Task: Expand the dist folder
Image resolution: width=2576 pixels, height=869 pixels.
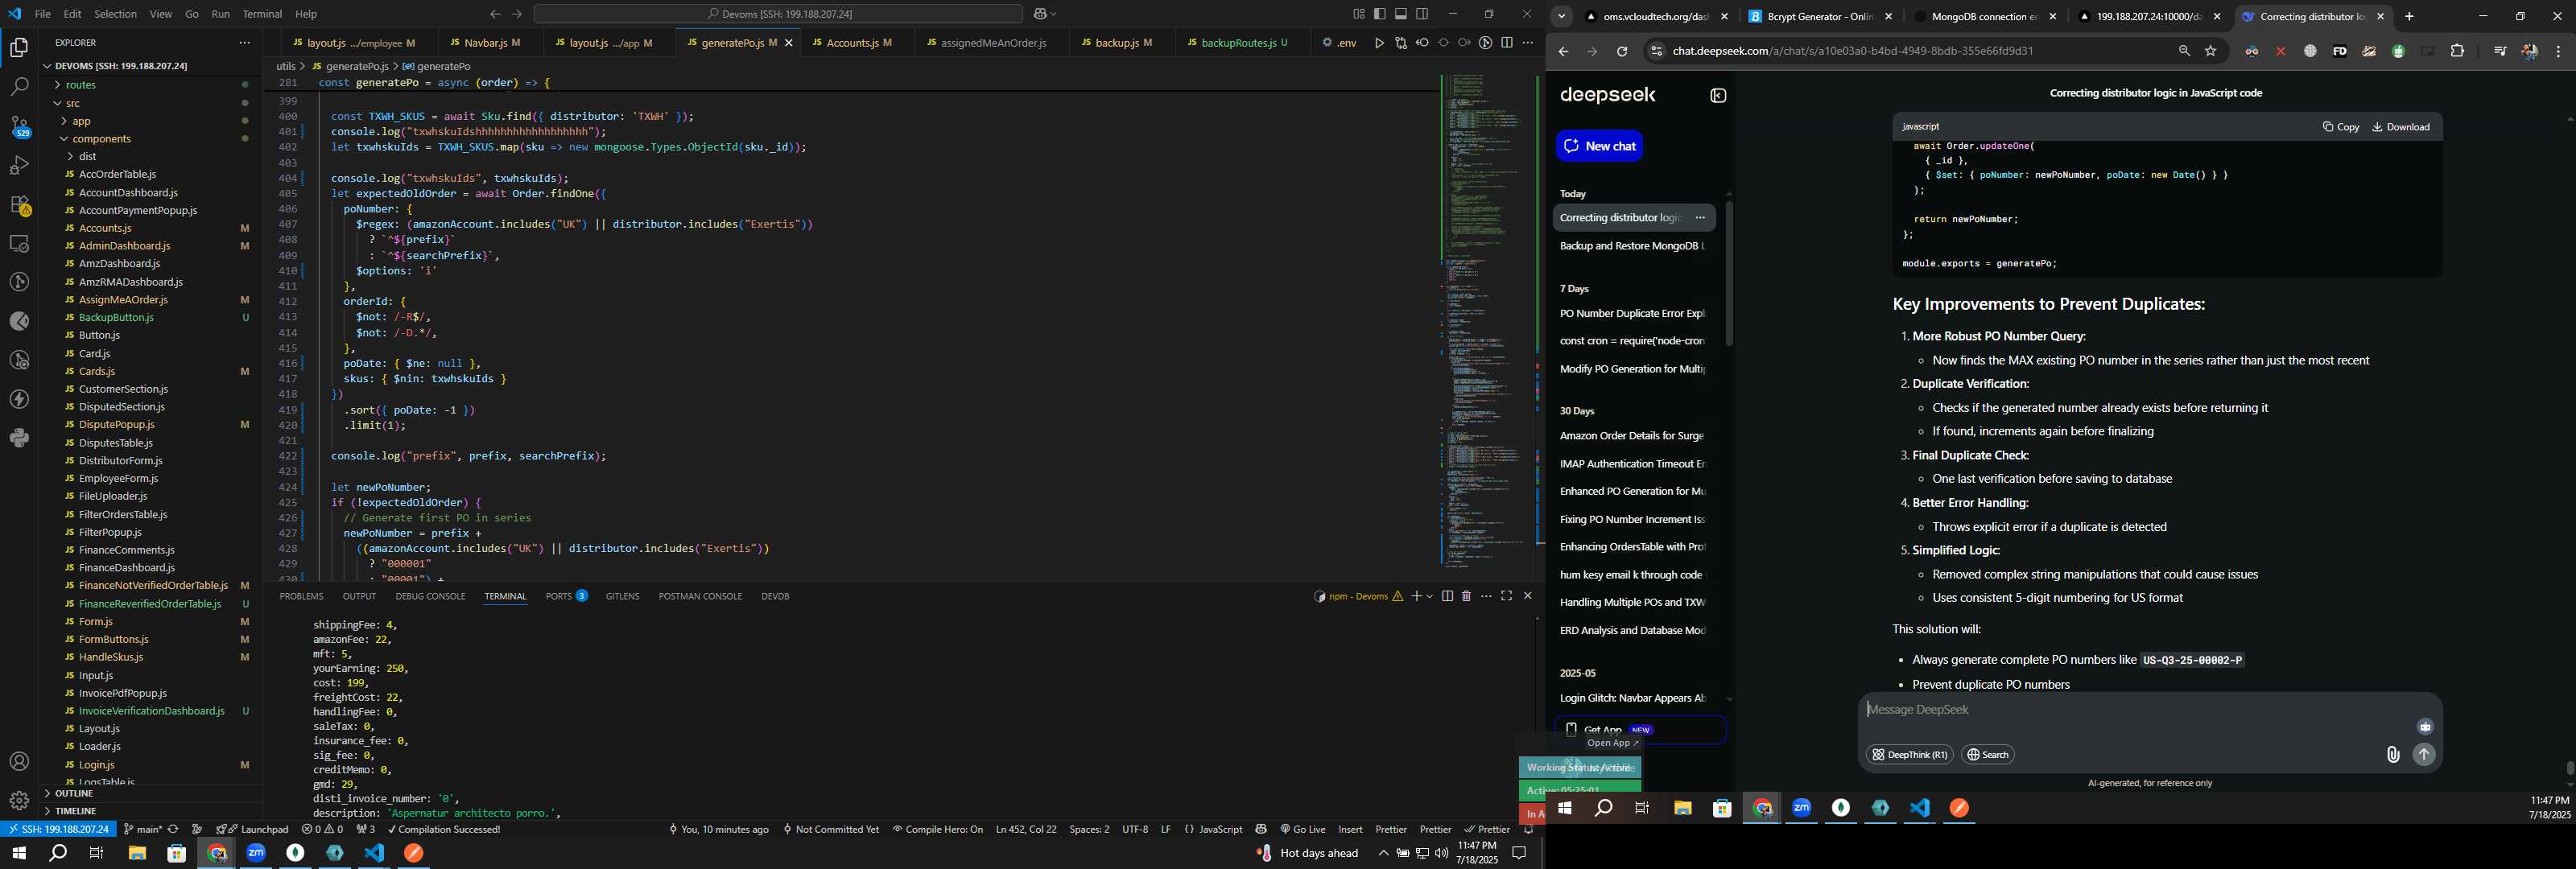Action: tap(88, 157)
